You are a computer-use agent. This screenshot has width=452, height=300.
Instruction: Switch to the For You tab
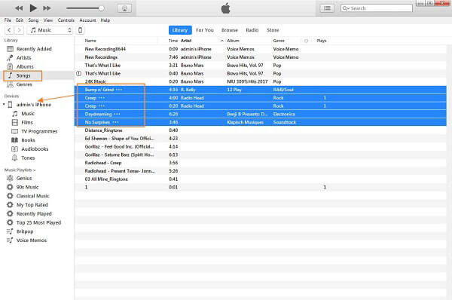[x=205, y=30]
